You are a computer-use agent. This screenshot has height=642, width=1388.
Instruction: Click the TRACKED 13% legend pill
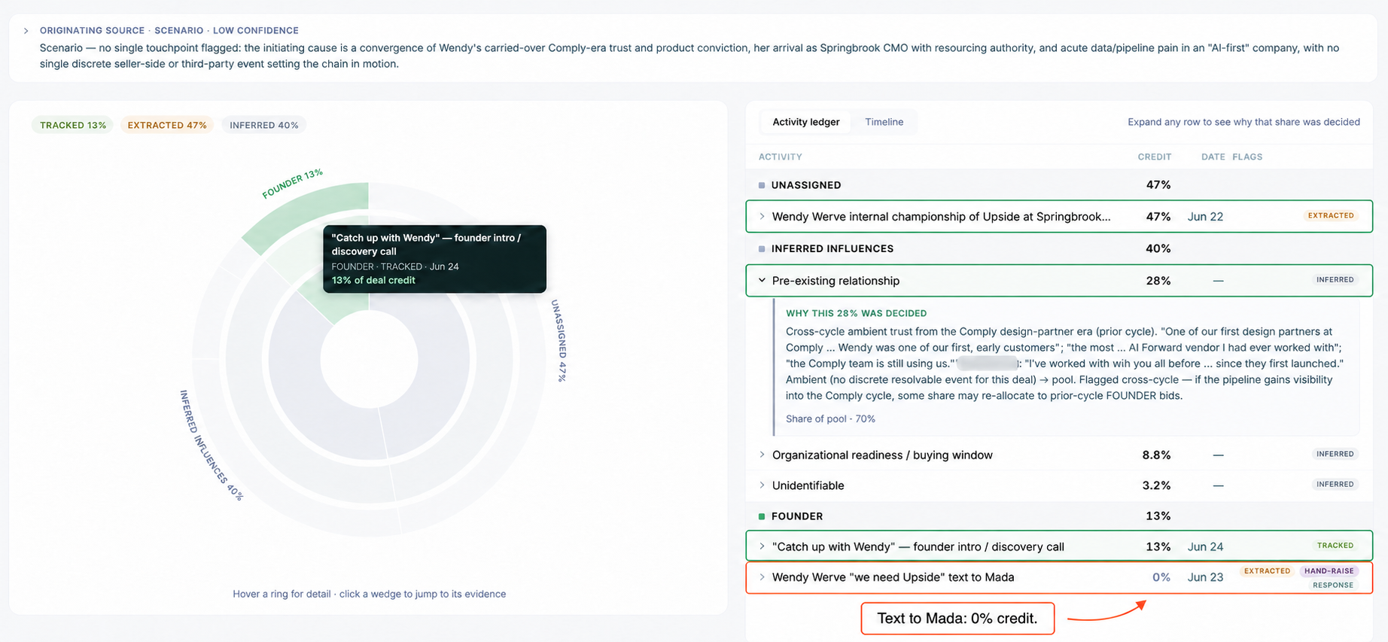tap(72, 125)
